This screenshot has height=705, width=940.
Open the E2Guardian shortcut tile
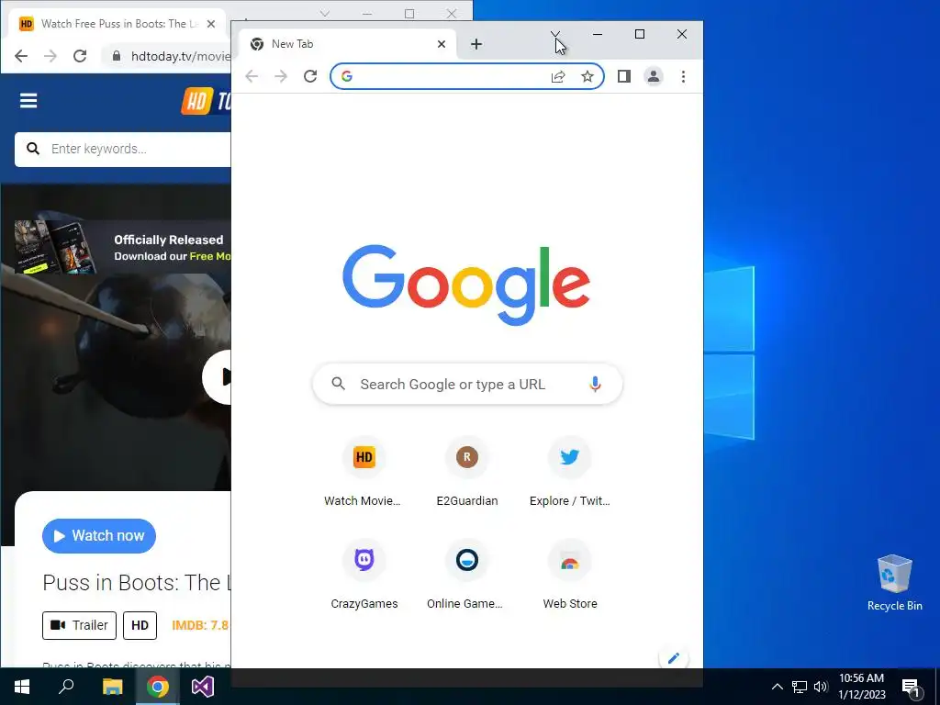(x=467, y=474)
